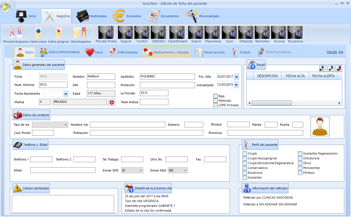Switch to the Enfermedades tab
351x217 pixels.
click(x=123, y=52)
